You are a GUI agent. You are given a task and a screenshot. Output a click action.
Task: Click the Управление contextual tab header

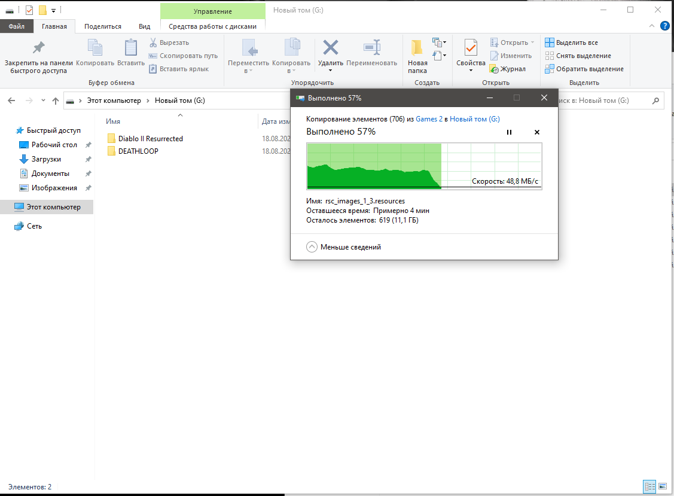tap(212, 11)
